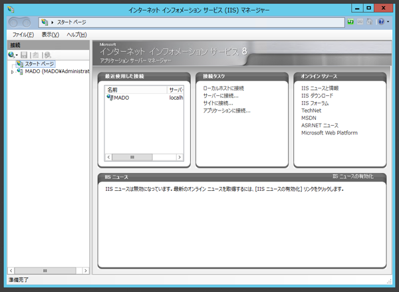Viewport: 399px width, 292px height.
Task: Click the window resize grip in status bar
Action: point(389,281)
